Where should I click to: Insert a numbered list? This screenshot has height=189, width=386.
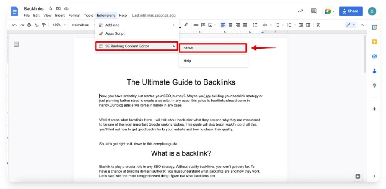(x=289, y=25)
